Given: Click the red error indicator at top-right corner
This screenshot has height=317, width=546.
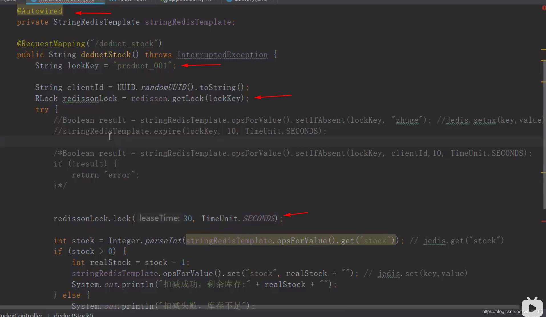Looking at the screenshot, I should [x=544, y=8].
